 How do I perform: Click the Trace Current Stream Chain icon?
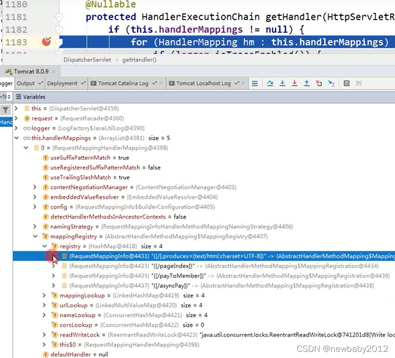(359, 83)
